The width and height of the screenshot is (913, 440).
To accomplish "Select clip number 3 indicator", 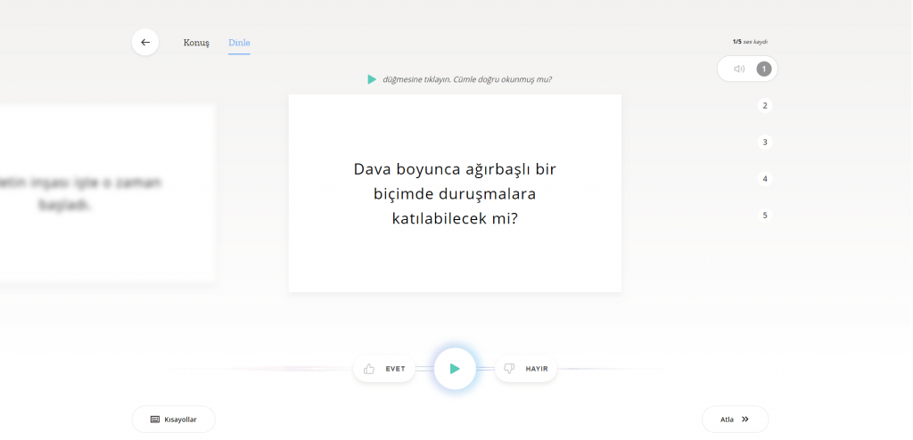I will [765, 142].
